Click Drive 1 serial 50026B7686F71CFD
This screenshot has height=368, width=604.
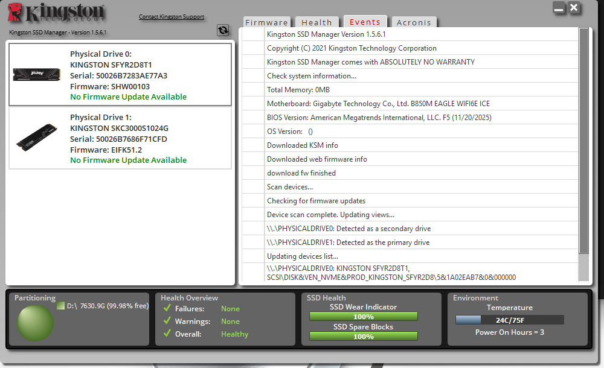118,139
